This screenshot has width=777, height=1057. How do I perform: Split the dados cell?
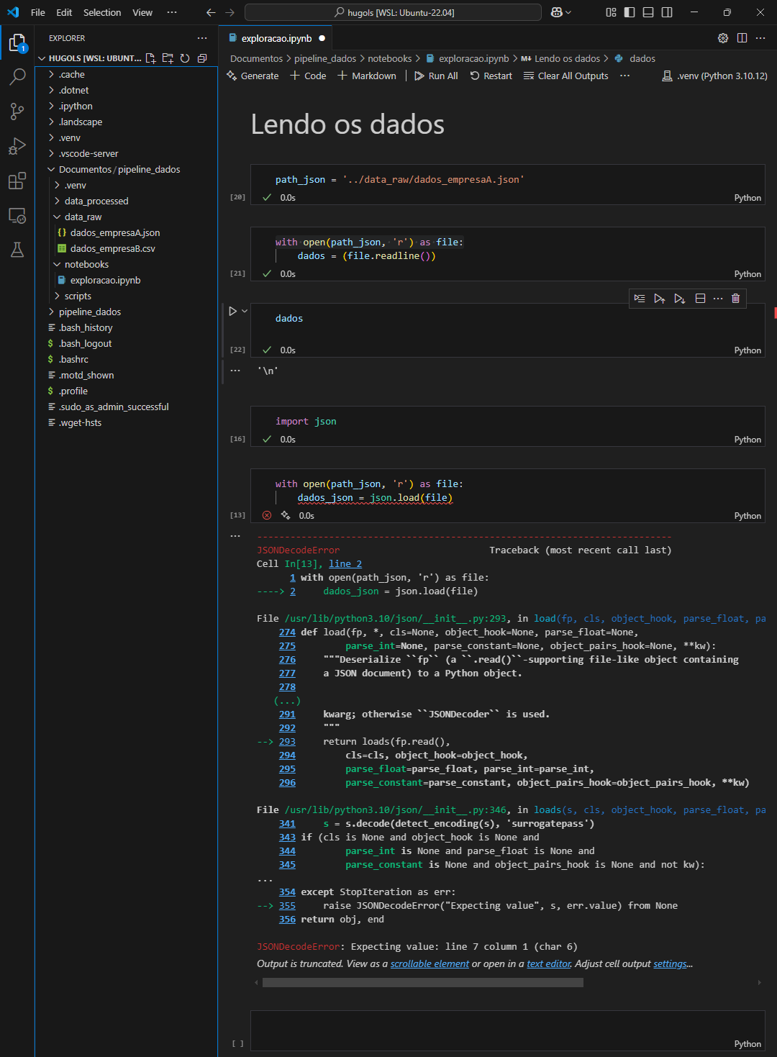(x=700, y=298)
